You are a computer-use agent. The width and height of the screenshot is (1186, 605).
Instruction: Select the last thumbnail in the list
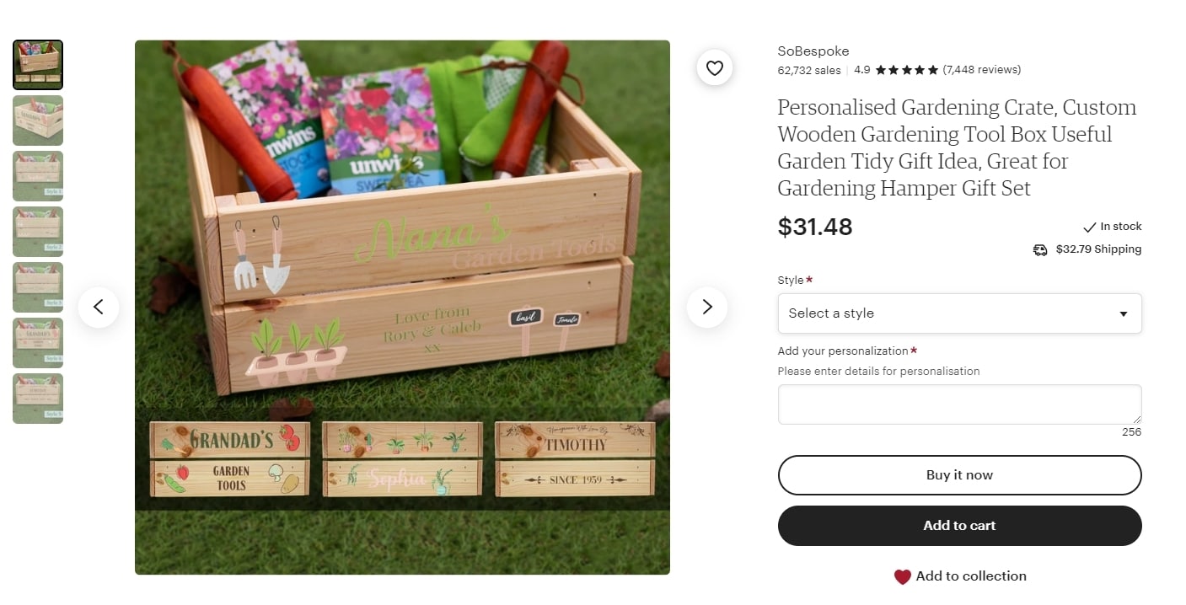click(38, 399)
